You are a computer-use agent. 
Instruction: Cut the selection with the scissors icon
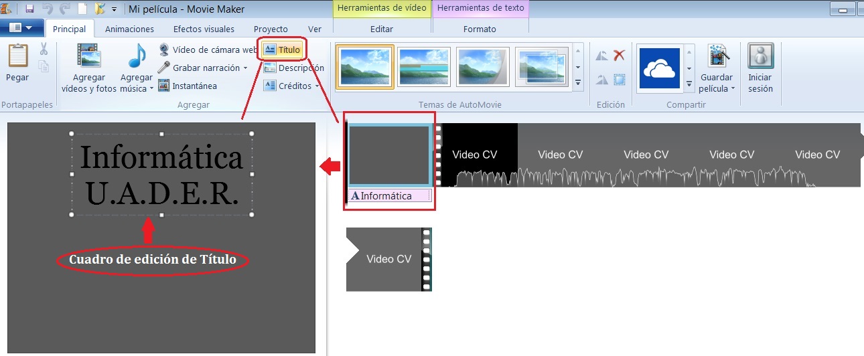click(x=44, y=48)
